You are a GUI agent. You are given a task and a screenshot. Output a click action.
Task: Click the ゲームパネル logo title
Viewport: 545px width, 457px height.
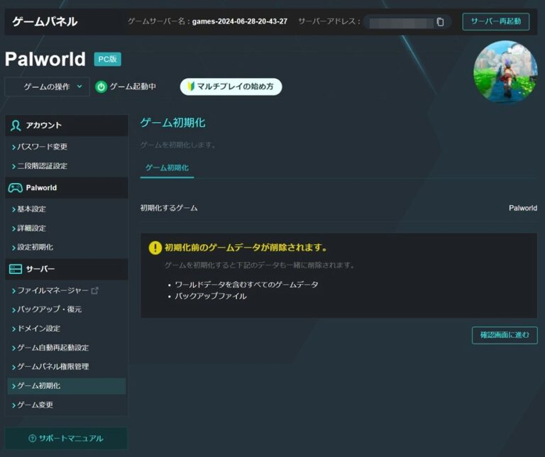pyautogui.click(x=45, y=21)
